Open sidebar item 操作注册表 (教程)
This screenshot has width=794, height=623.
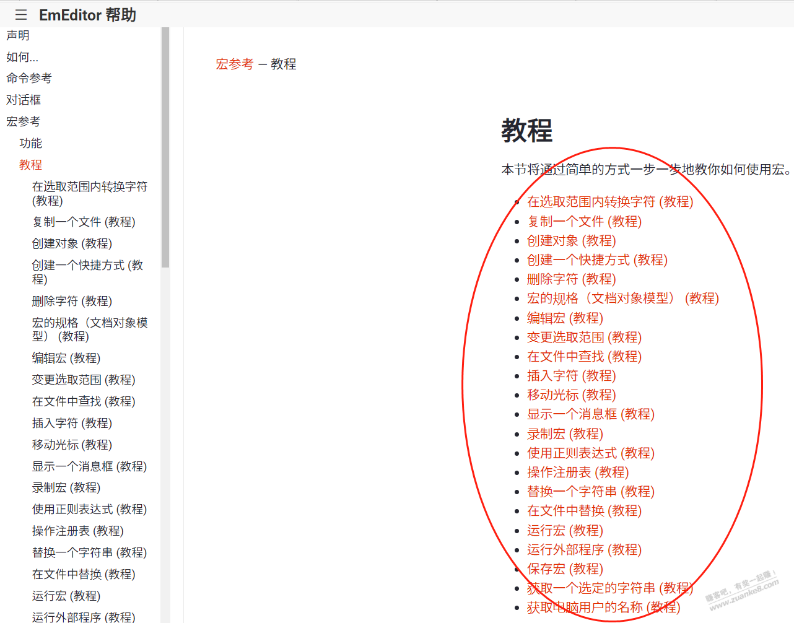[x=78, y=531]
